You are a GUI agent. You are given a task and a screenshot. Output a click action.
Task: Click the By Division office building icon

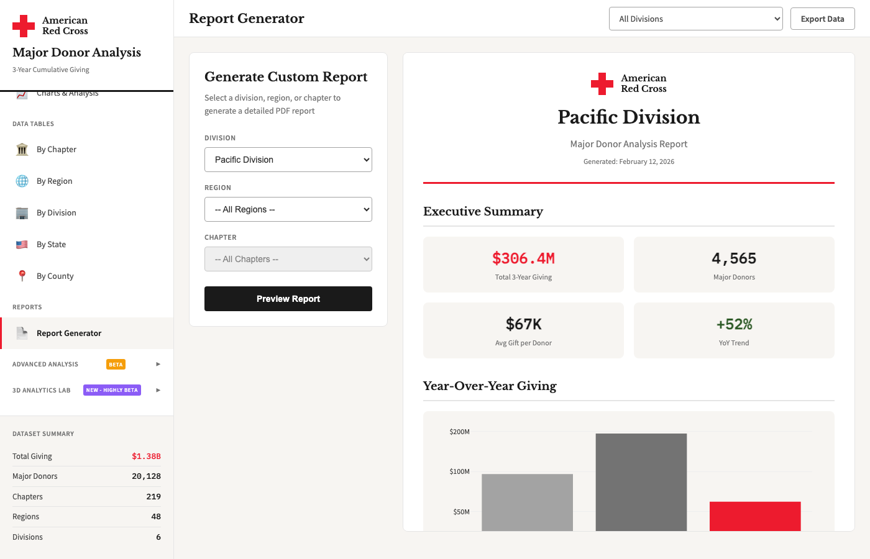[x=22, y=212]
